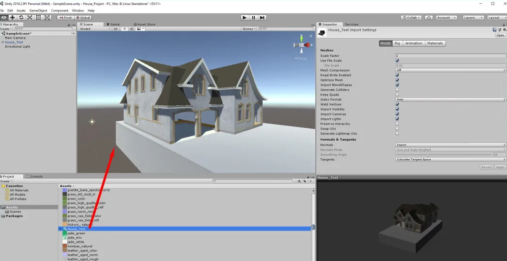This screenshot has width=507, height=261.
Task: Open the Shaded draw mode dropdown
Action: 95,29
